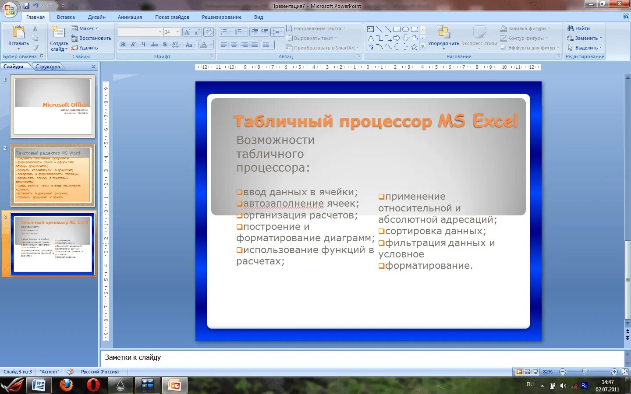Start slideshow from status bar icon
The image size is (631, 394).
click(x=535, y=372)
